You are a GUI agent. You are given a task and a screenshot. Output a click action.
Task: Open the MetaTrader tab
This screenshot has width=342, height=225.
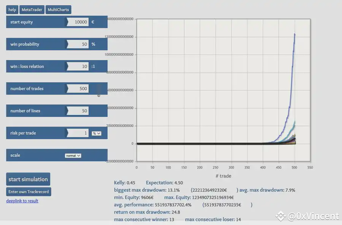tap(32, 9)
